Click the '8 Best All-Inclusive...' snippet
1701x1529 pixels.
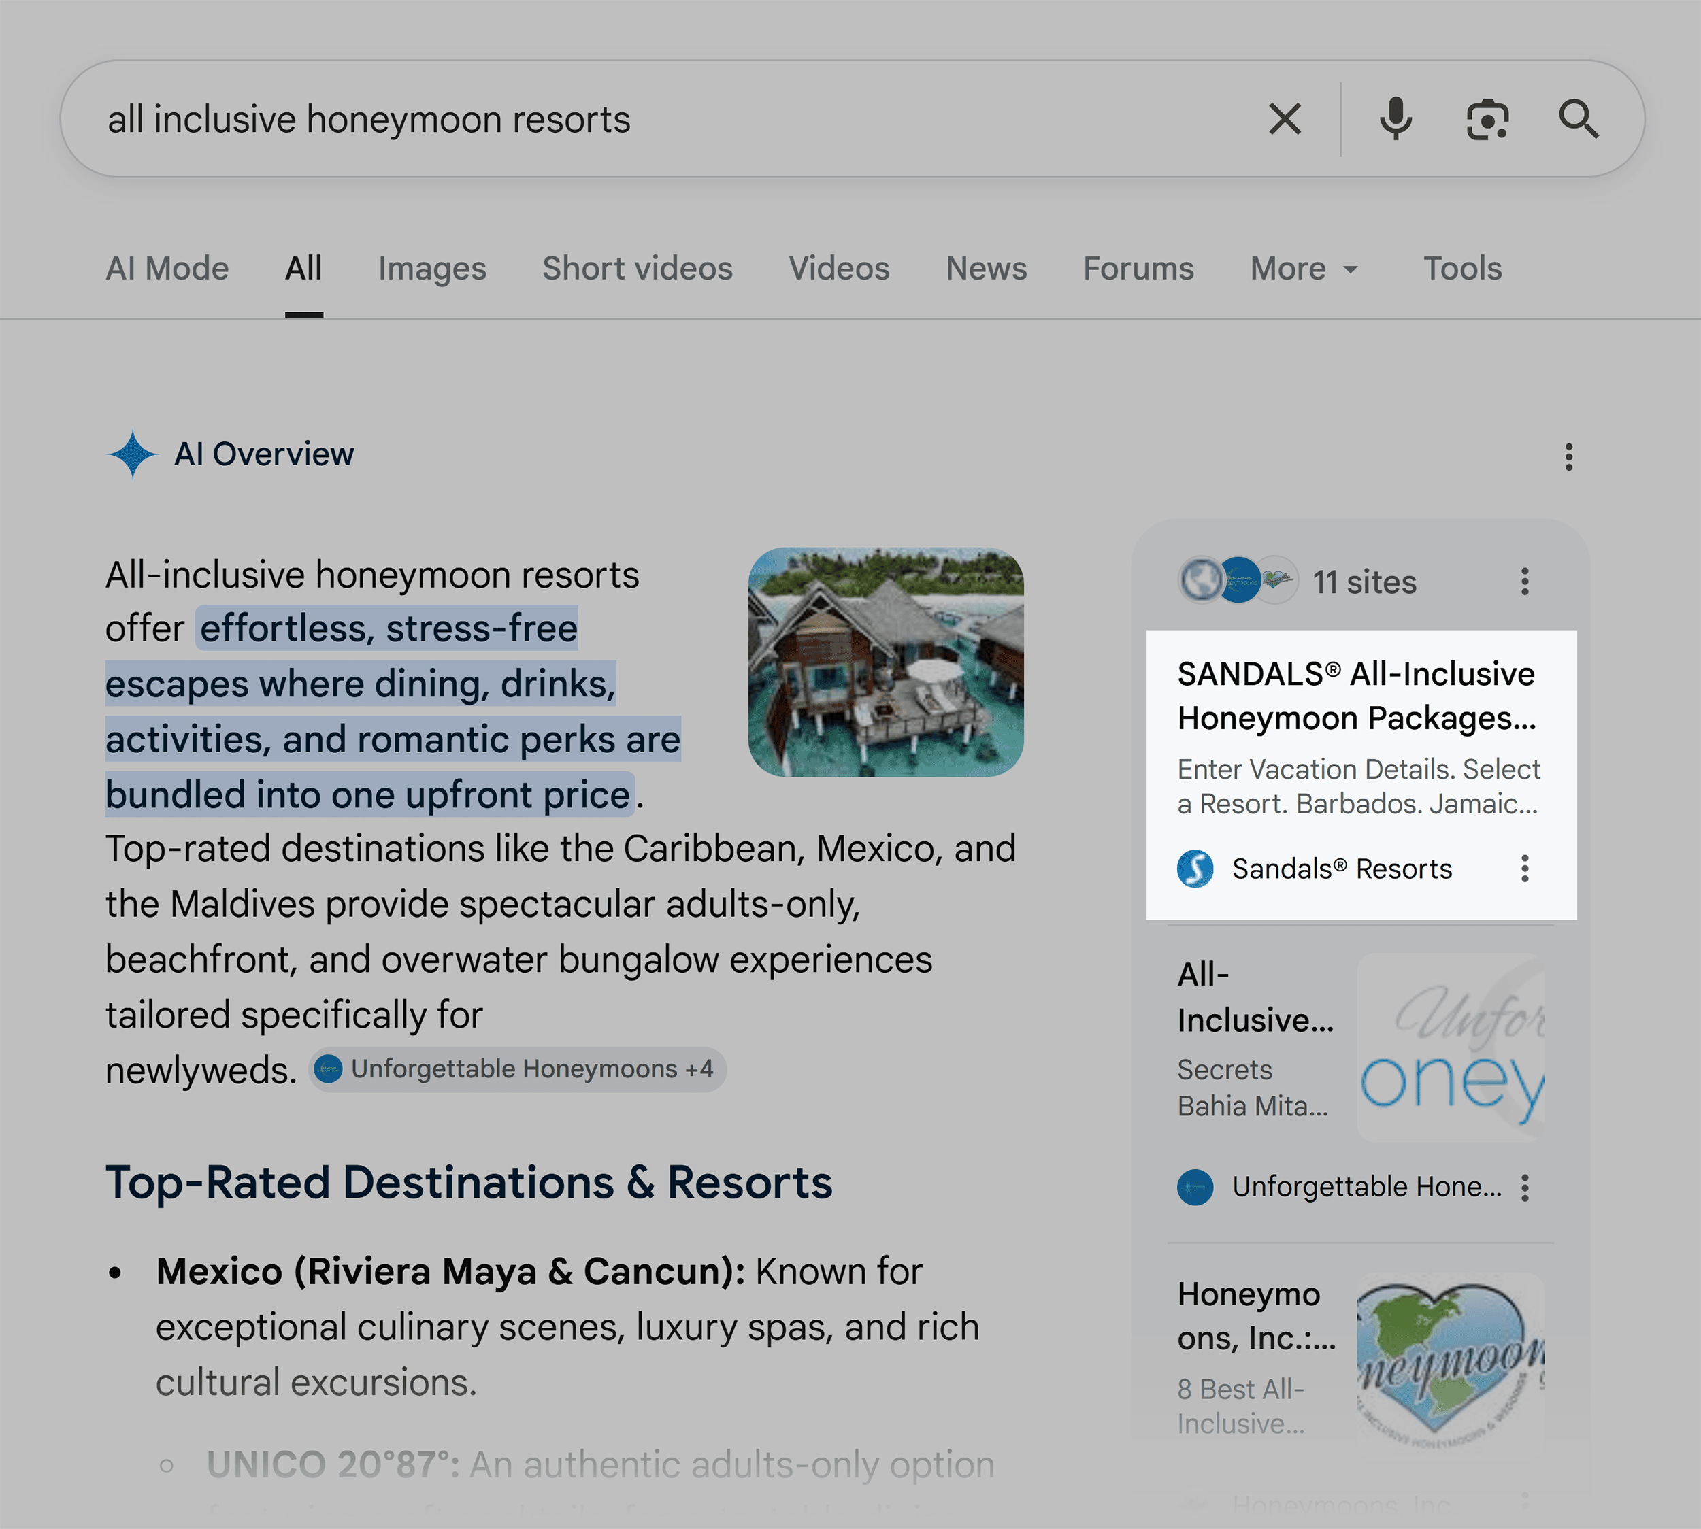click(1241, 1407)
